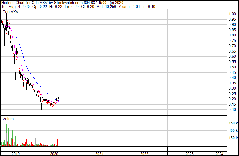Click the Vol=10,250 volume text
The image size is (239, 156).
coord(106,7)
